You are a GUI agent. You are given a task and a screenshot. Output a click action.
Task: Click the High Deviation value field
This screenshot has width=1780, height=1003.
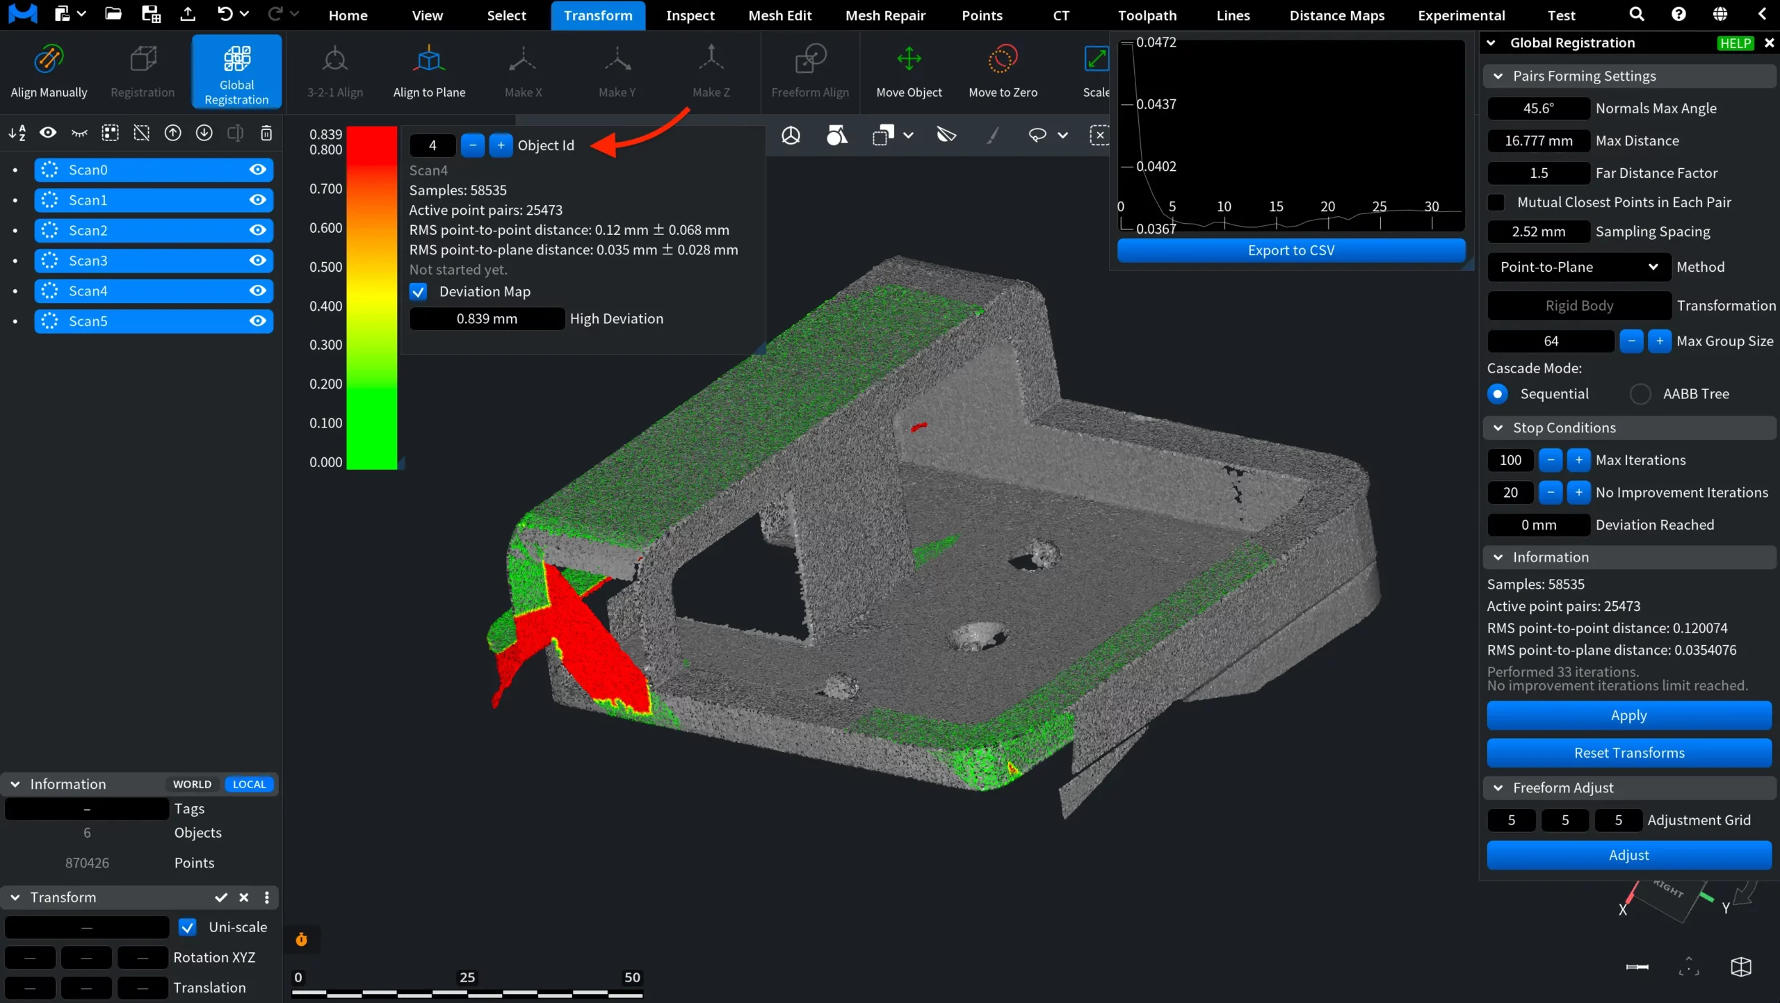tap(487, 319)
